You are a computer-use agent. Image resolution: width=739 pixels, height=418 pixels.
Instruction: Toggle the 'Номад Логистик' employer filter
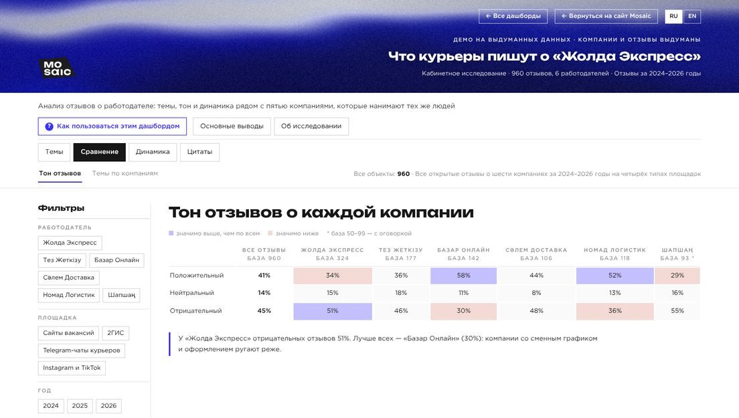pyautogui.click(x=69, y=295)
